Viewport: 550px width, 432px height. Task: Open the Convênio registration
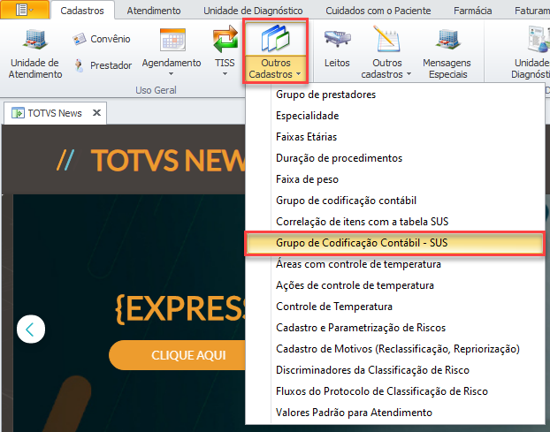102,39
